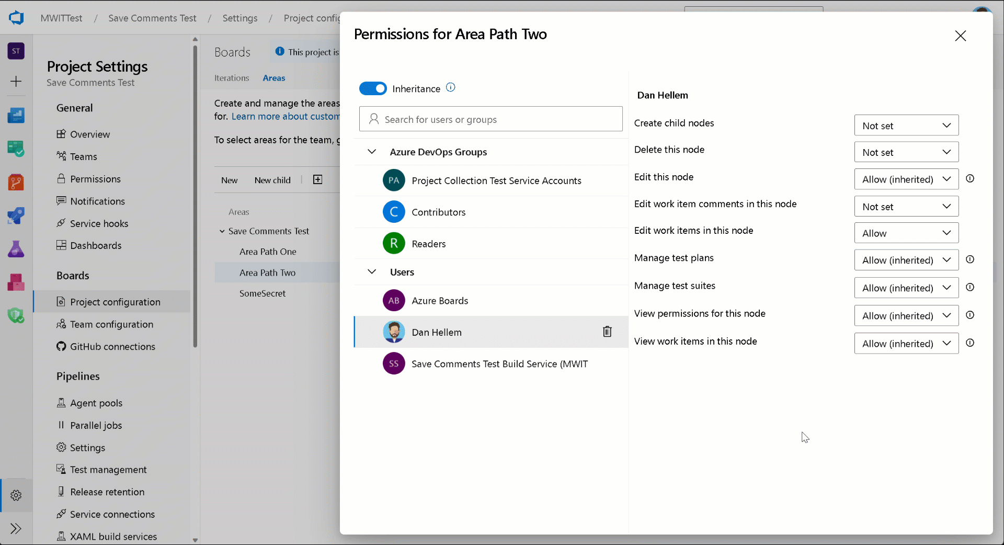Toggle off Inheritance for Area Path Two
Viewport: 1004px width, 545px height.
point(373,88)
